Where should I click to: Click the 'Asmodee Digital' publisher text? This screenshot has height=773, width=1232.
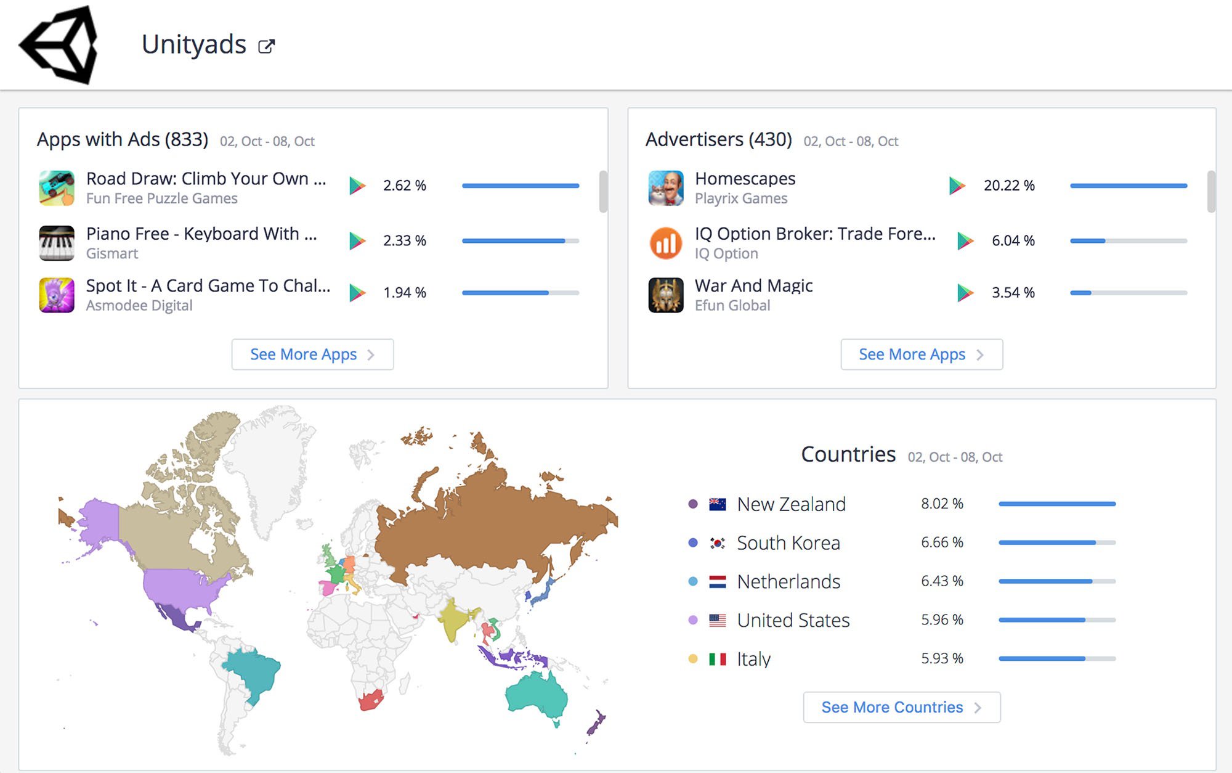click(139, 306)
